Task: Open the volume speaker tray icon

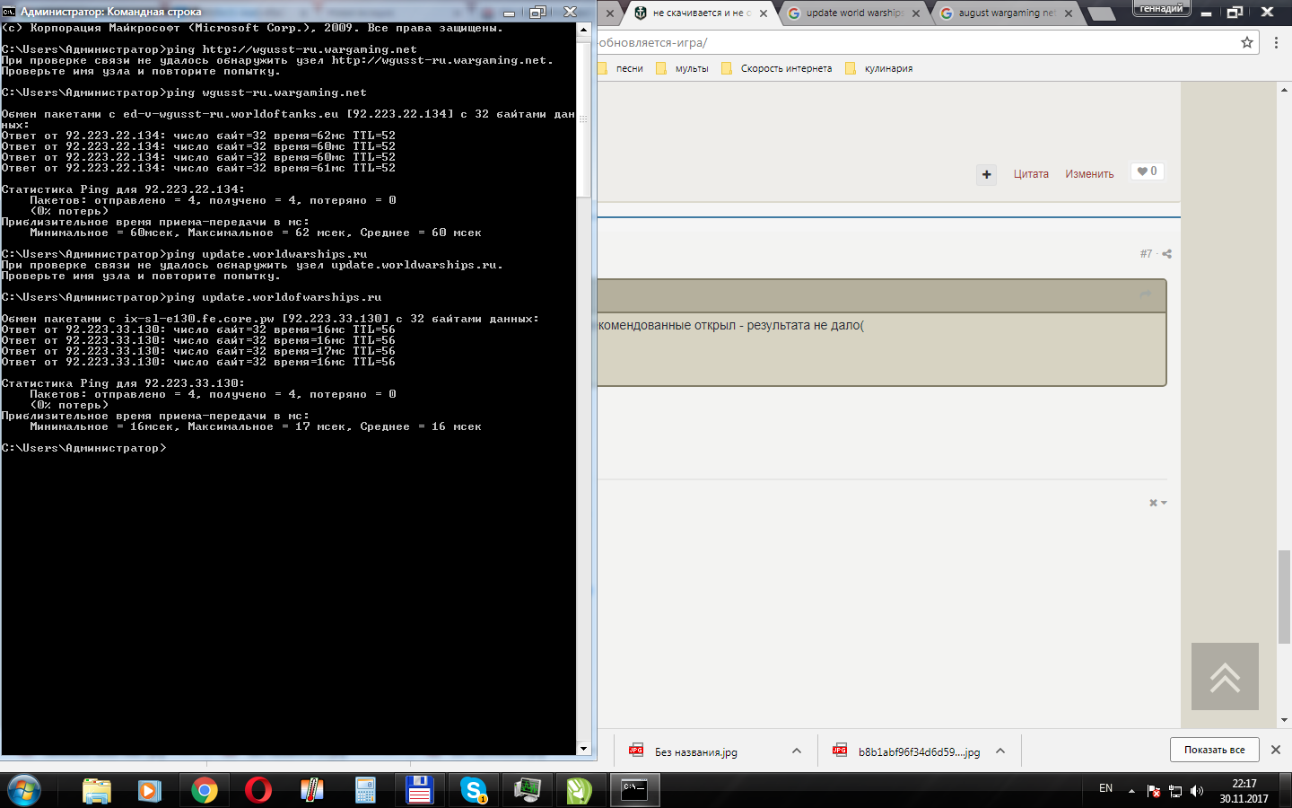Action: 1196,791
